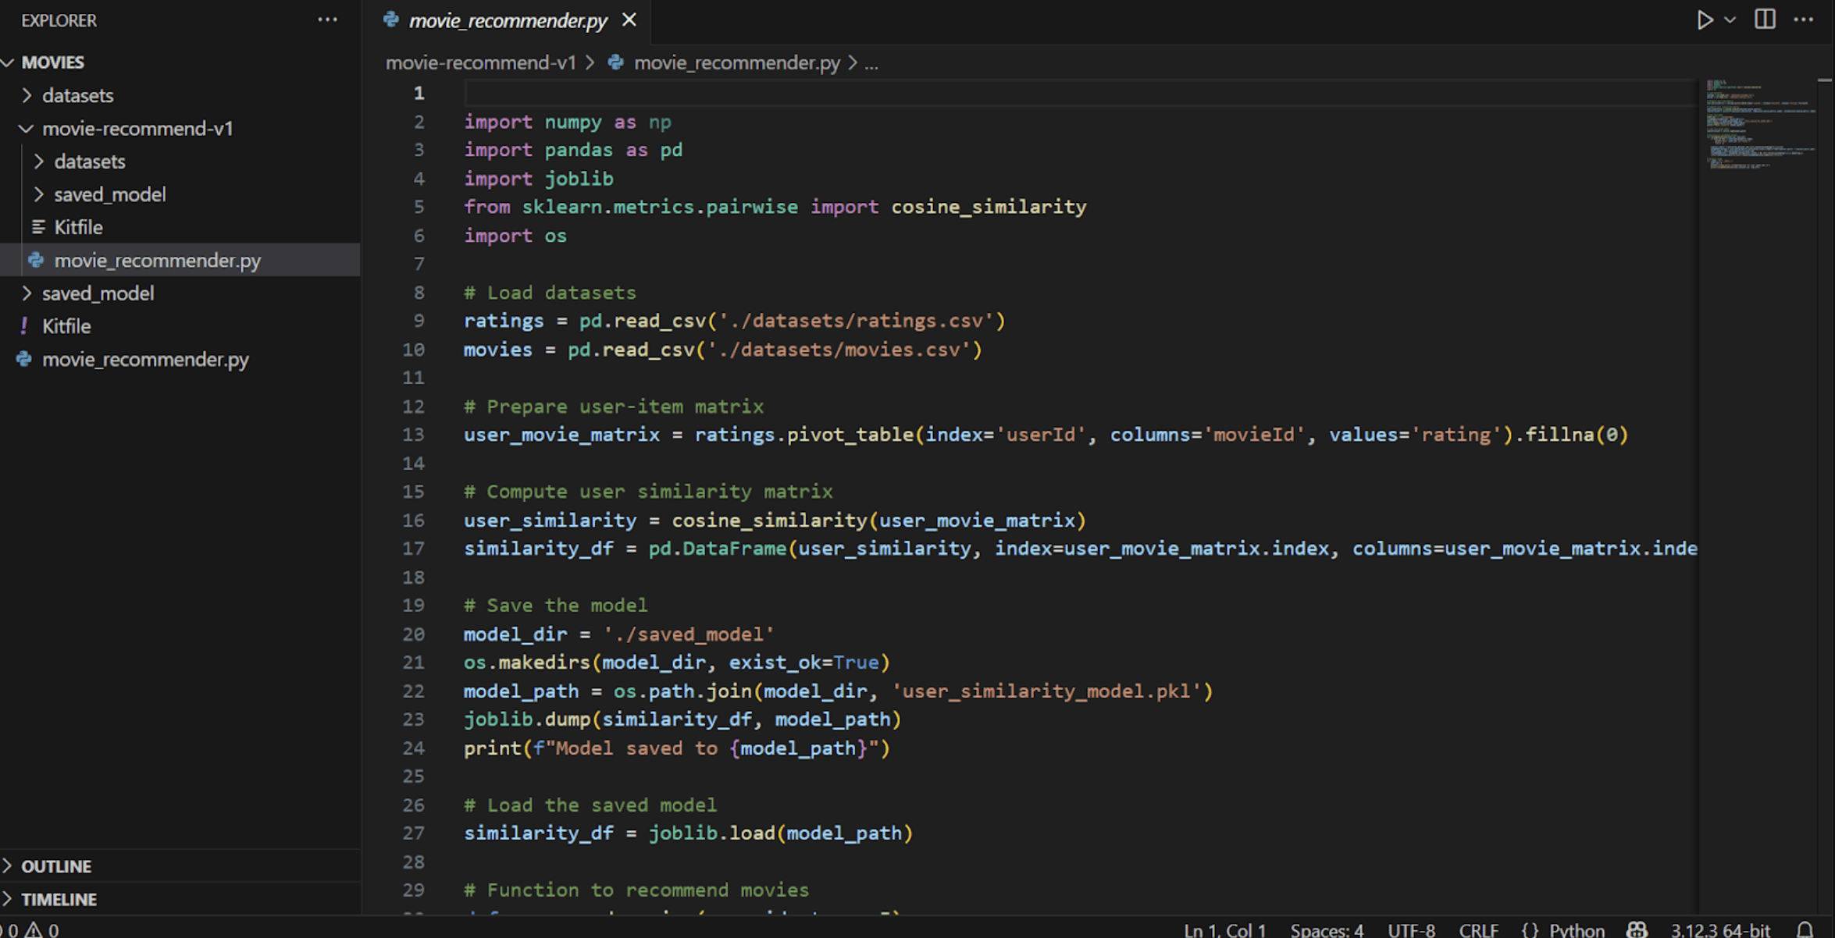
Task: Select the Python language mode
Action: pyautogui.click(x=1577, y=929)
